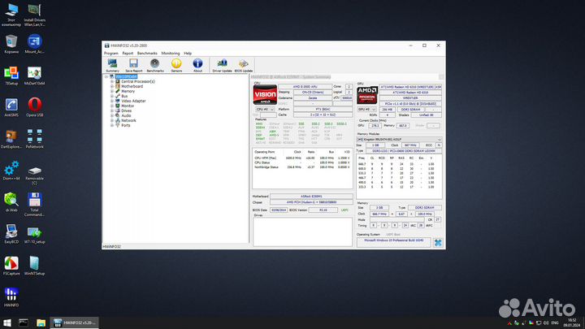The height and width of the screenshot is (329, 585).
Task: Select the Network tree item
Action: pyautogui.click(x=128, y=120)
